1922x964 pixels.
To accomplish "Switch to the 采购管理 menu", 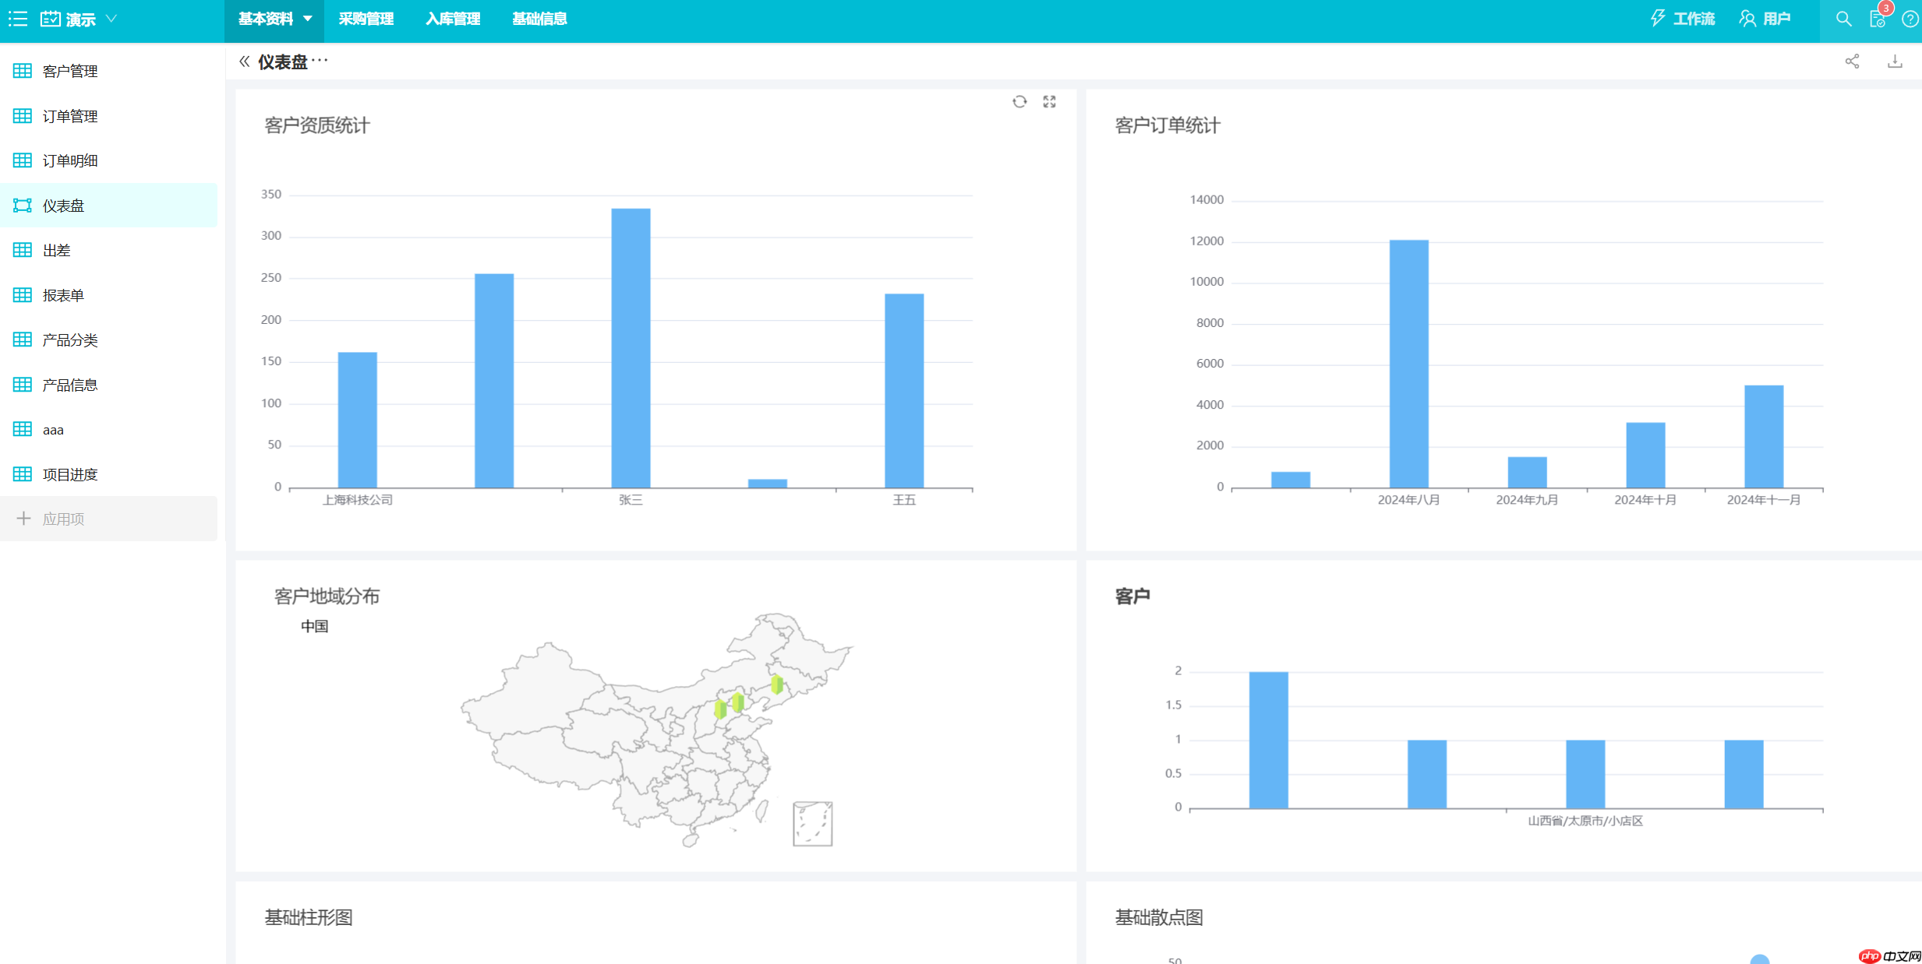I will tap(366, 19).
